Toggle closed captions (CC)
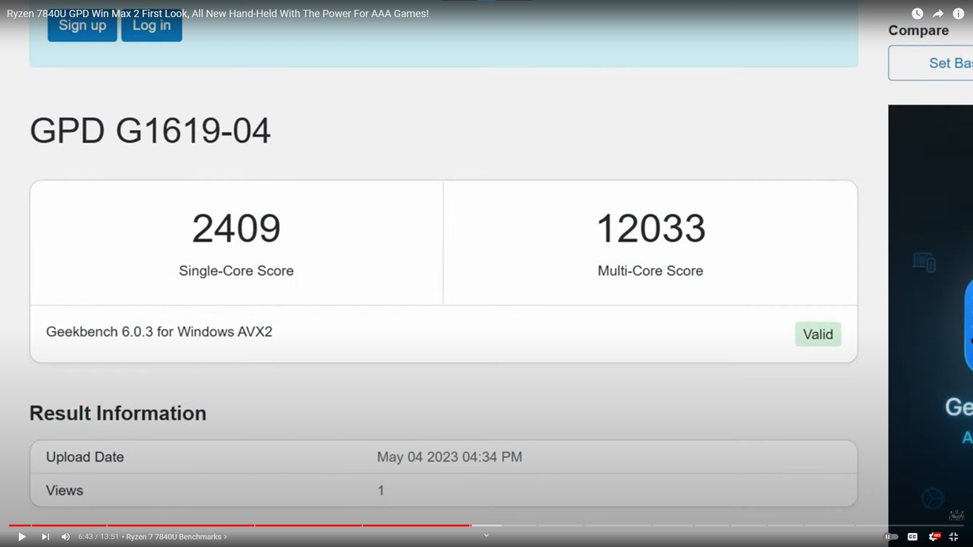The image size is (973, 547). click(x=912, y=537)
